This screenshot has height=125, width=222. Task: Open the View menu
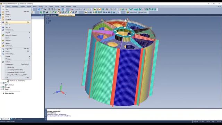pyautogui.click(x=62, y=6)
